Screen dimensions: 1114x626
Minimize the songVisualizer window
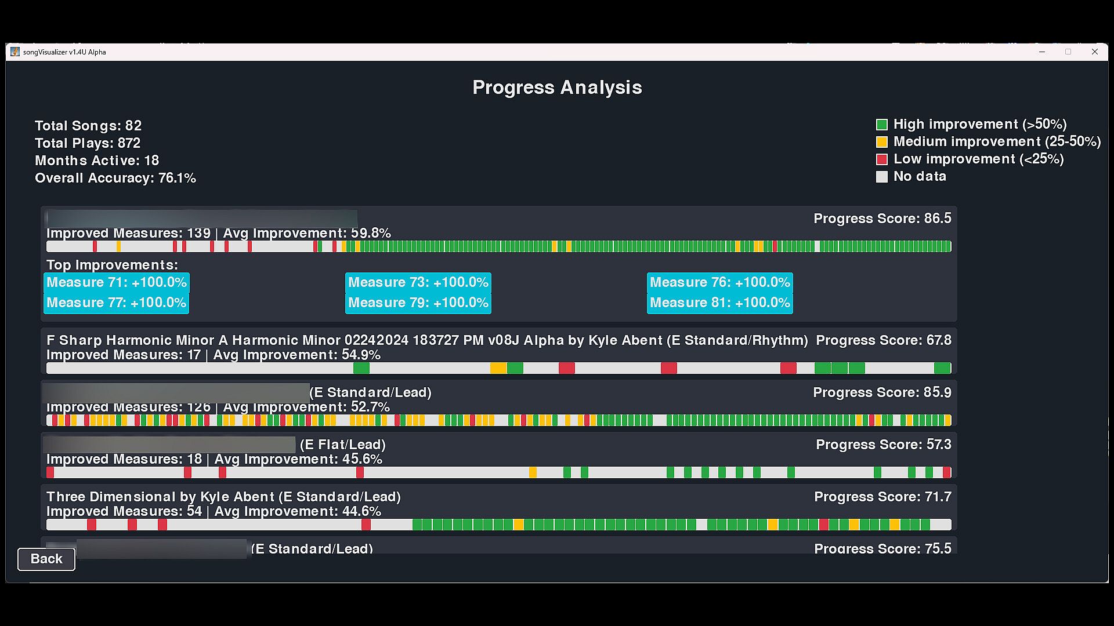pyautogui.click(x=1042, y=52)
